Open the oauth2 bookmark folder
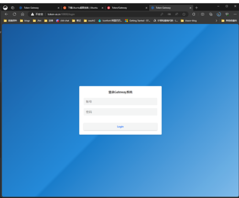This screenshot has height=198, width=239. click(89, 21)
